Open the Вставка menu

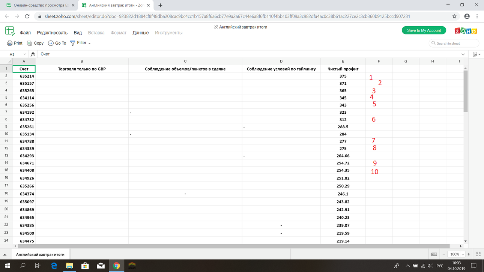pos(96,33)
